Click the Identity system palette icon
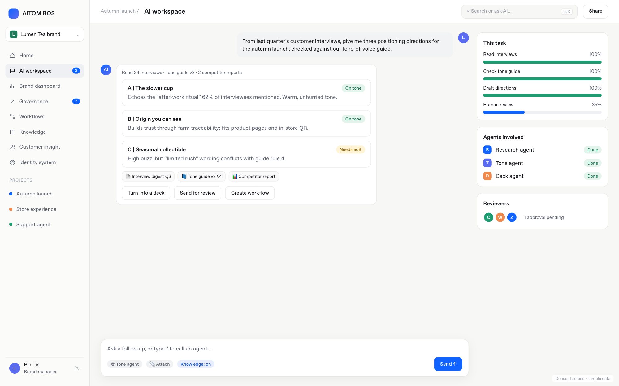Screen dimensions: 619x386 coord(12,162)
